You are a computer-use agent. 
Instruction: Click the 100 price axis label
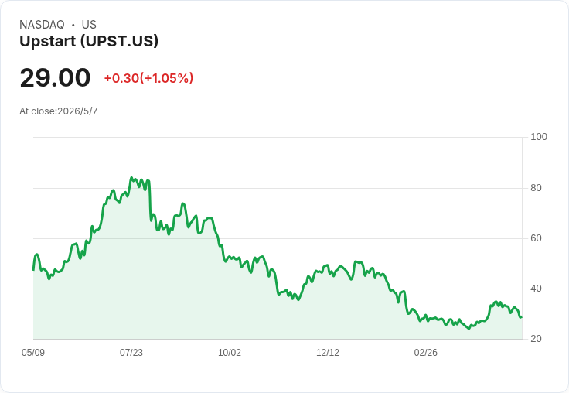[539, 137]
